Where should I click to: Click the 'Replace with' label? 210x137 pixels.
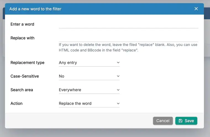(22, 38)
